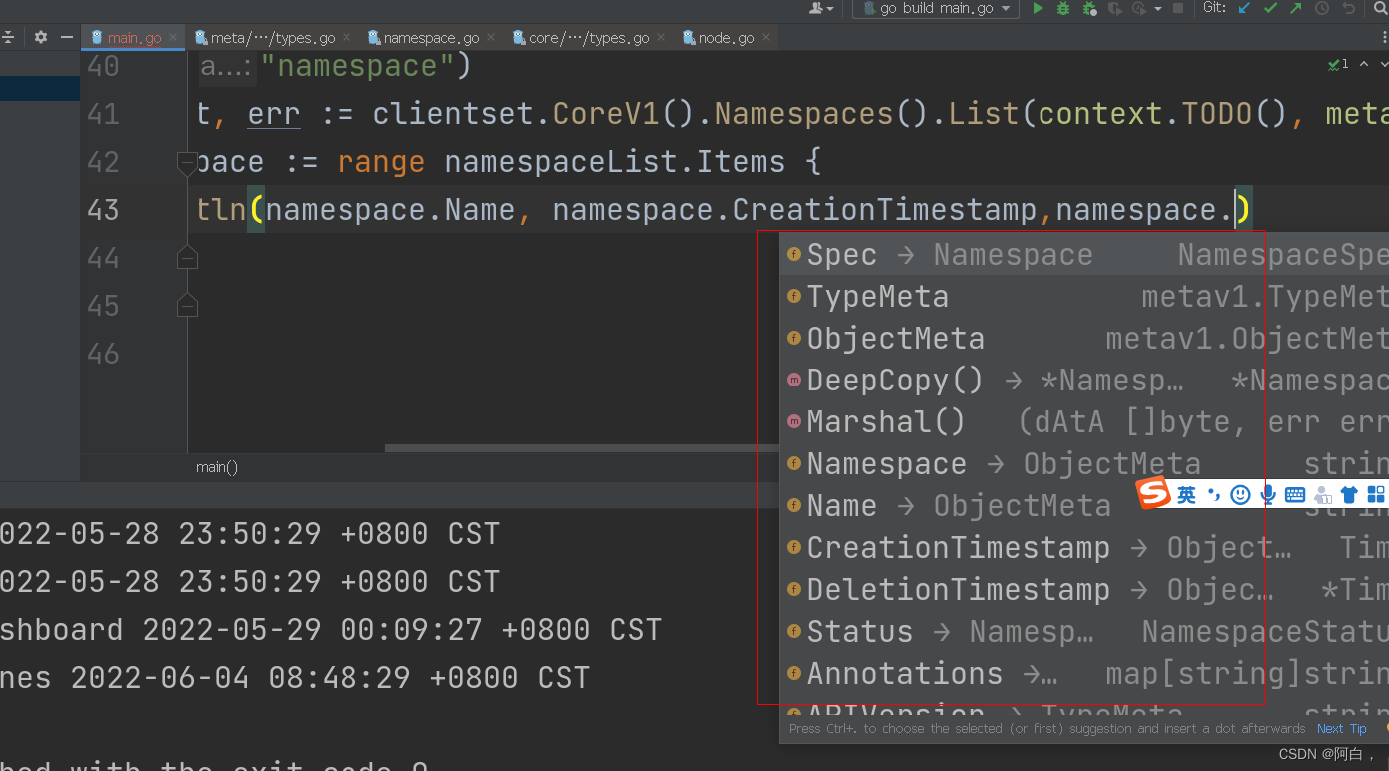Image resolution: width=1389 pixels, height=771 pixels.
Task: Close the main.go tab
Action: pos(174,38)
